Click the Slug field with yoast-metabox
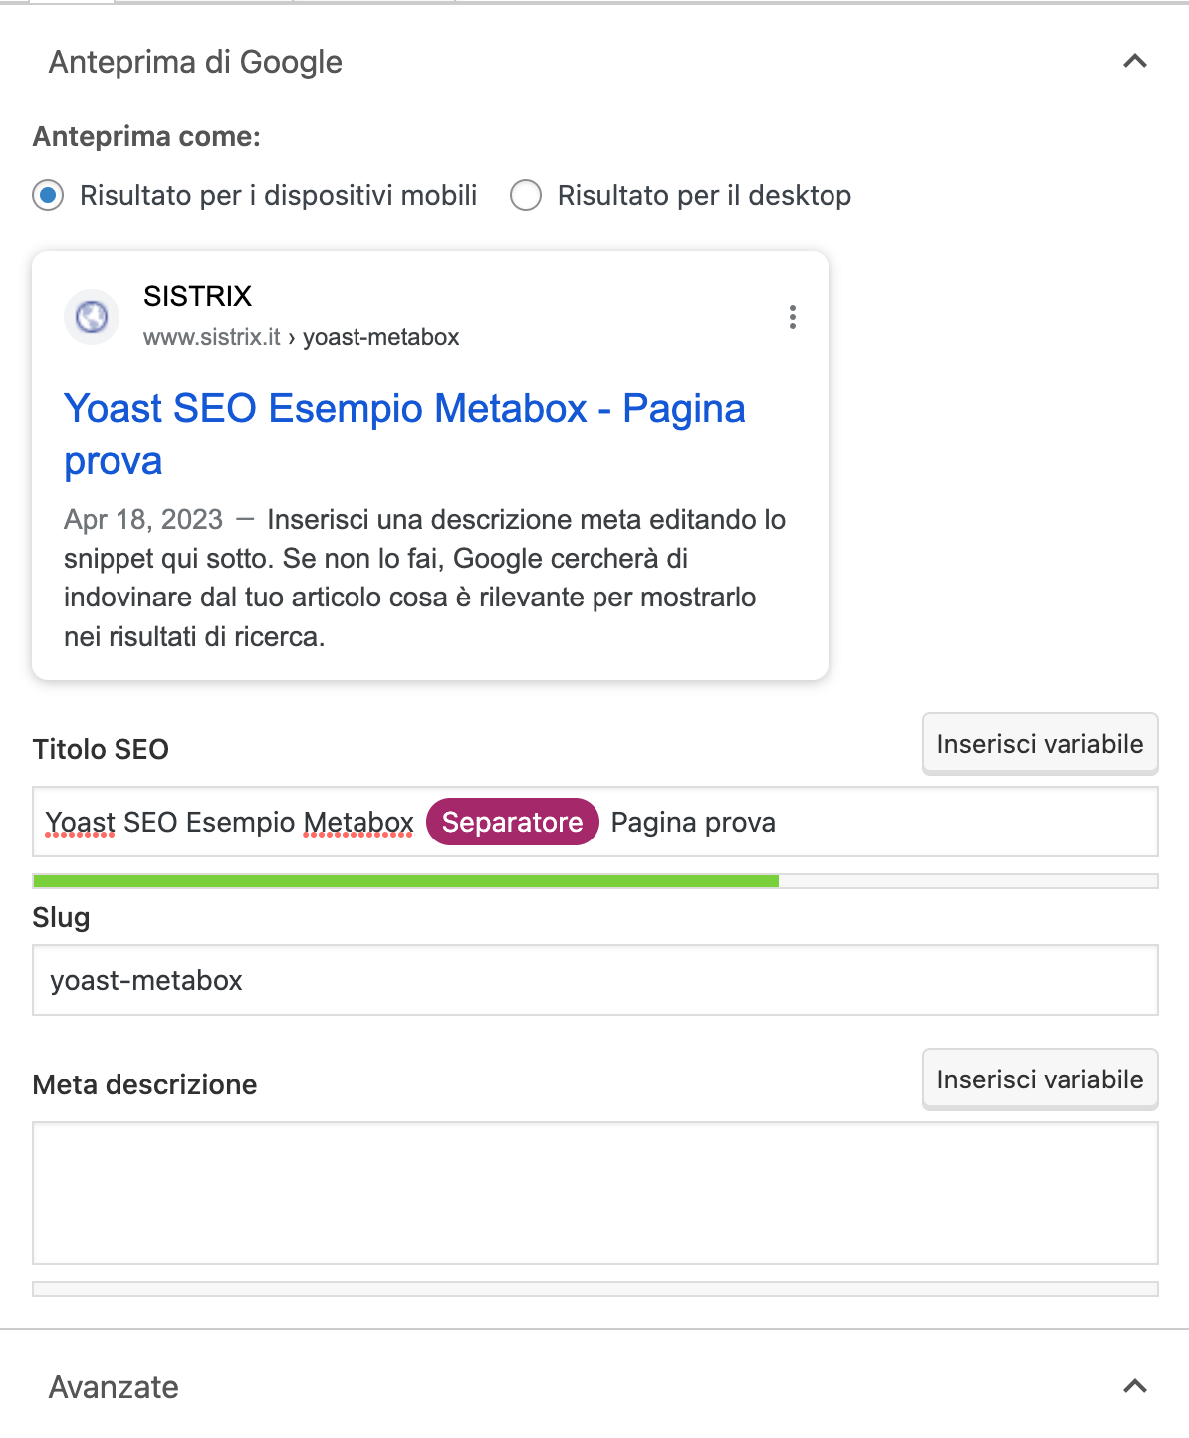The width and height of the screenshot is (1189, 1438). [x=595, y=980]
